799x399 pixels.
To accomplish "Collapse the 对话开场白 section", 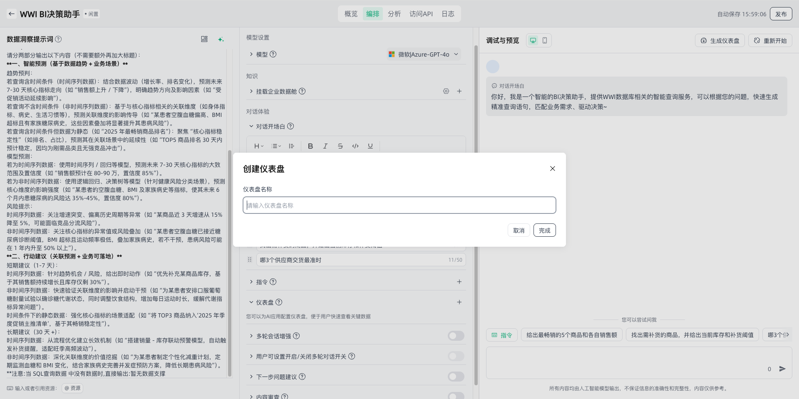I will [251, 126].
